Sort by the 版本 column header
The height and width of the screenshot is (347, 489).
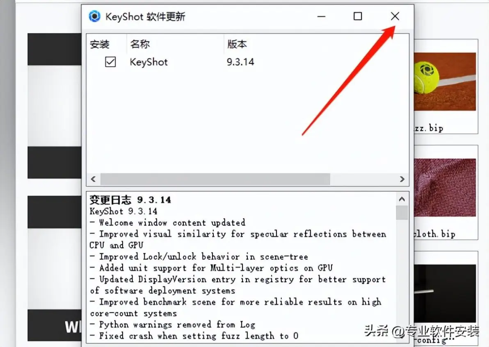[237, 44]
